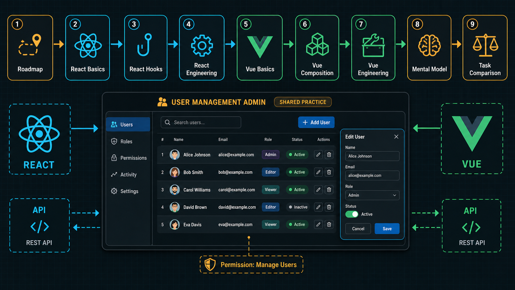515x290 pixels.
Task: Click the Search users field
Action: tap(201, 122)
